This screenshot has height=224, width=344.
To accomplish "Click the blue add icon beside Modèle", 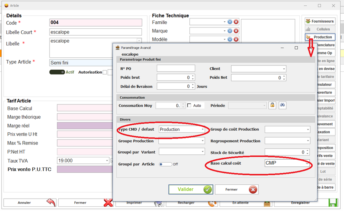I will [230, 39].
